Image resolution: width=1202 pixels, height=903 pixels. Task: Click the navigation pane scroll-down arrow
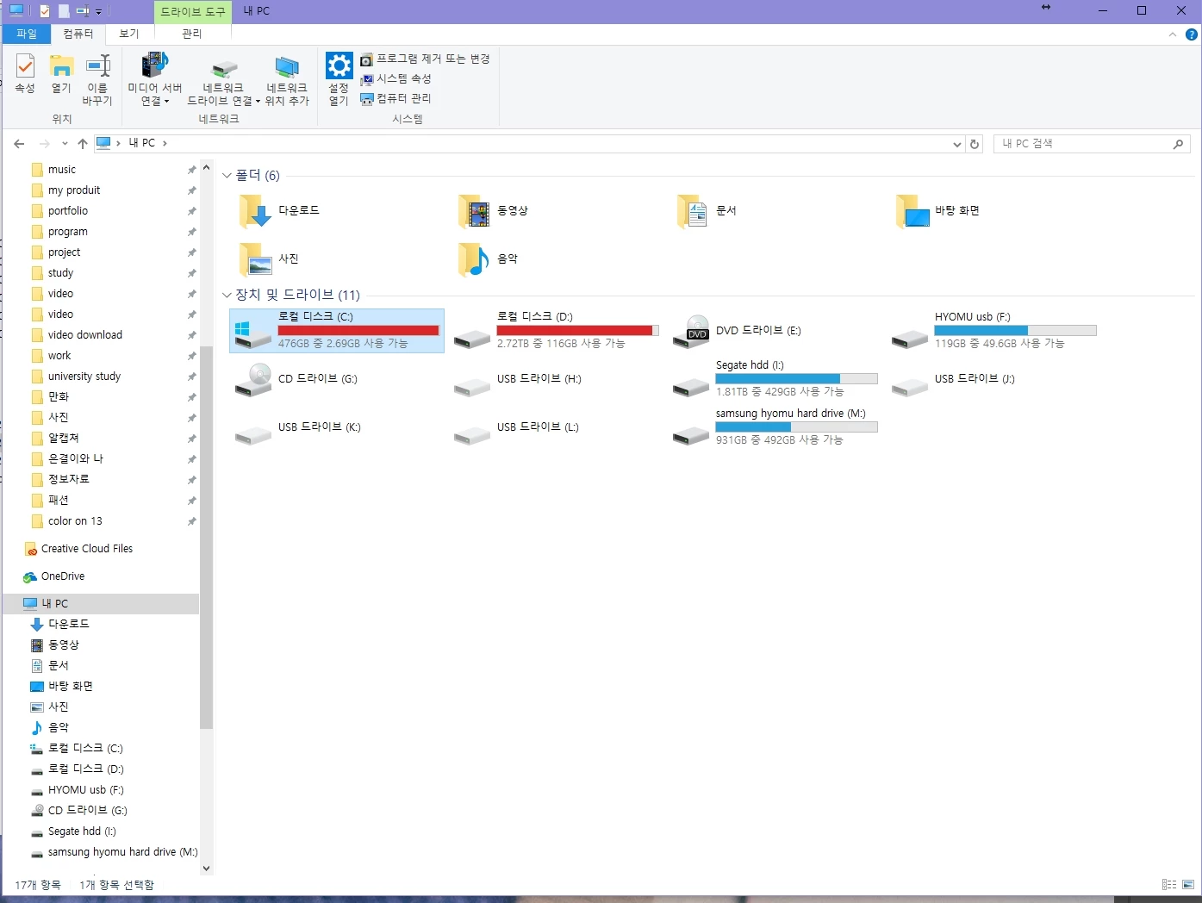[x=206, y=868]
